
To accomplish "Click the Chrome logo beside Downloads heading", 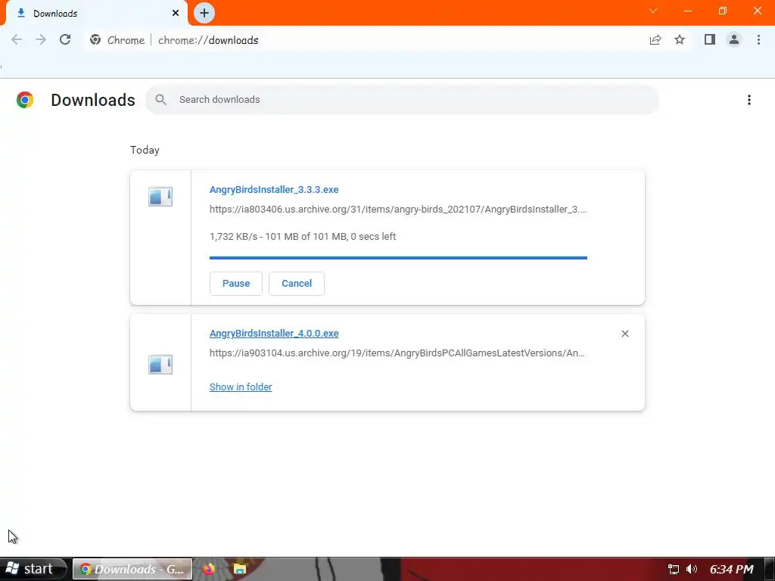I will 25,100.
